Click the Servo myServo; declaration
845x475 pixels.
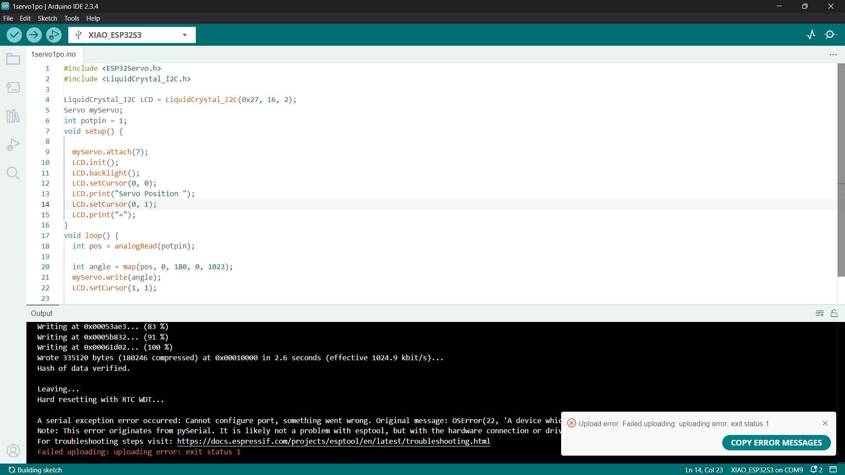pyautogui.click(x=93, y=110)
